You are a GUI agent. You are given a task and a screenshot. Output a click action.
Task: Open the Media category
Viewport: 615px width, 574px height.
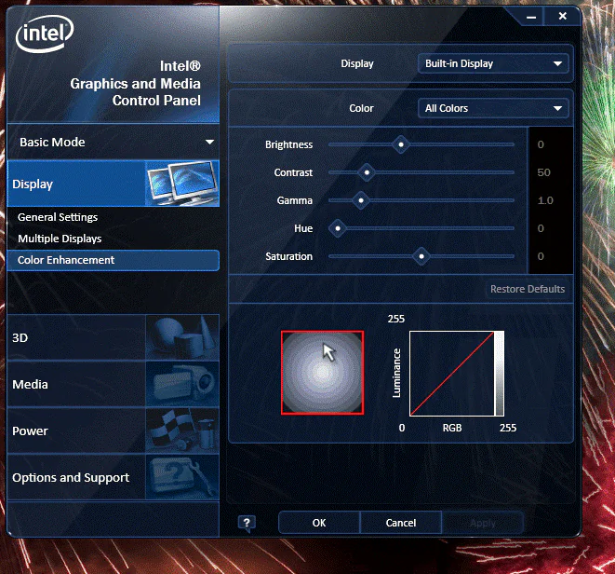tap(114, 384)
